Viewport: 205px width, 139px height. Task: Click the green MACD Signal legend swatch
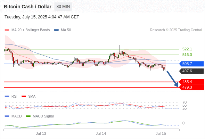click(28, 116)
